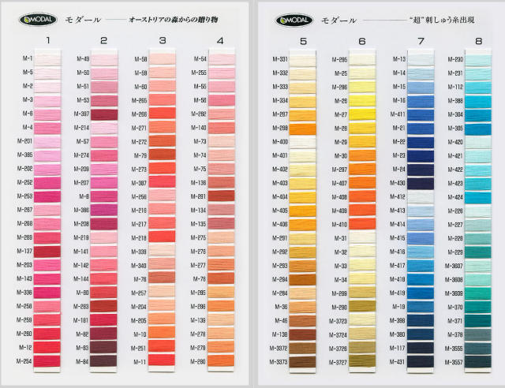Select the M-280 orange swatch

coord(222,361)
